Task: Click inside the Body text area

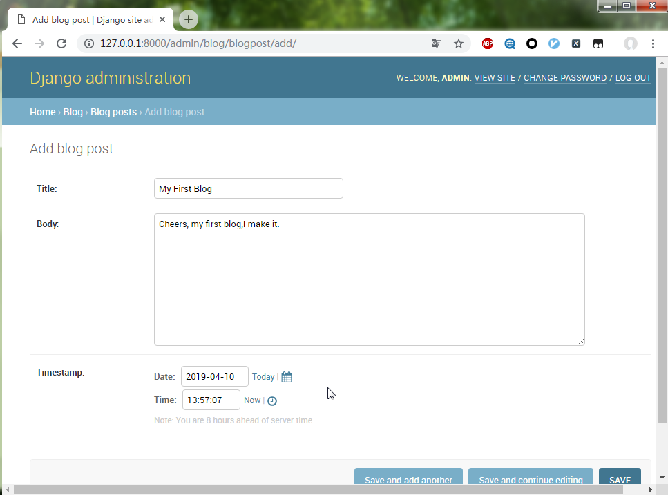Action: 370,280
